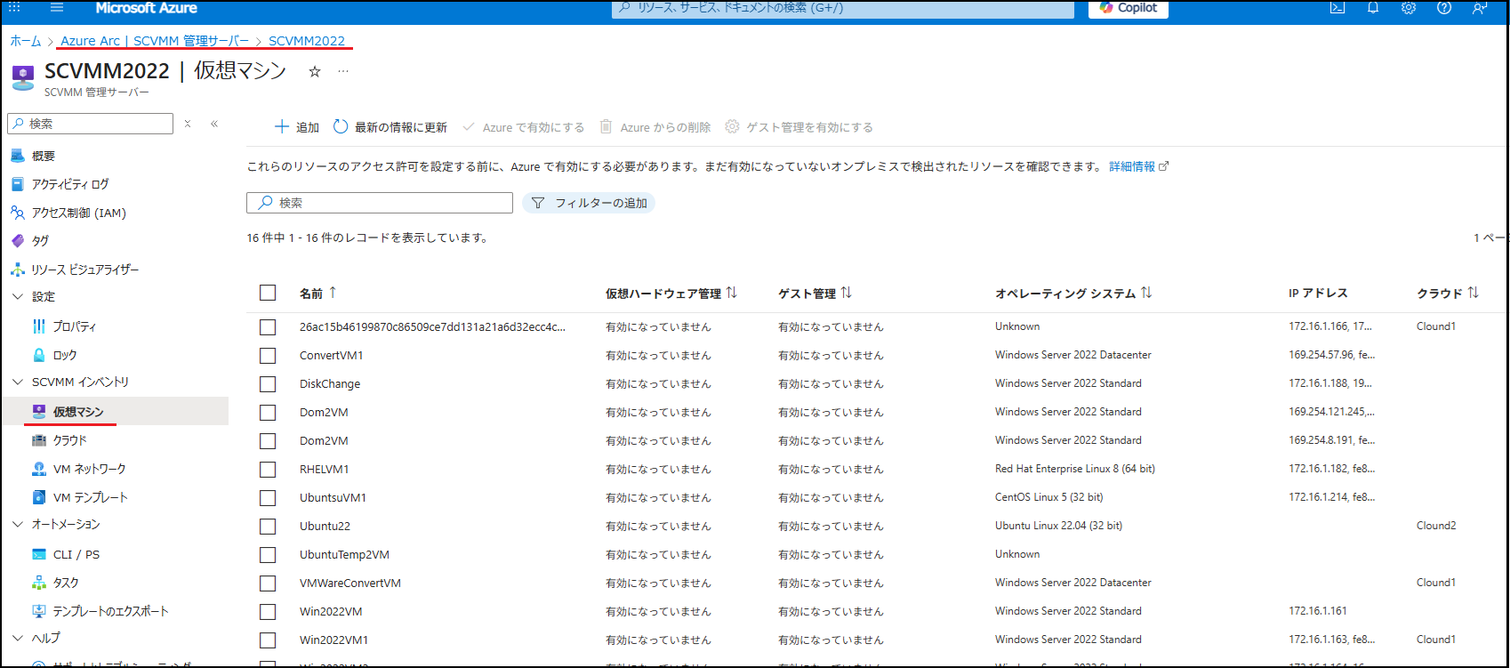Open the Azure portal hamburger menu

(x=57, y=8)
